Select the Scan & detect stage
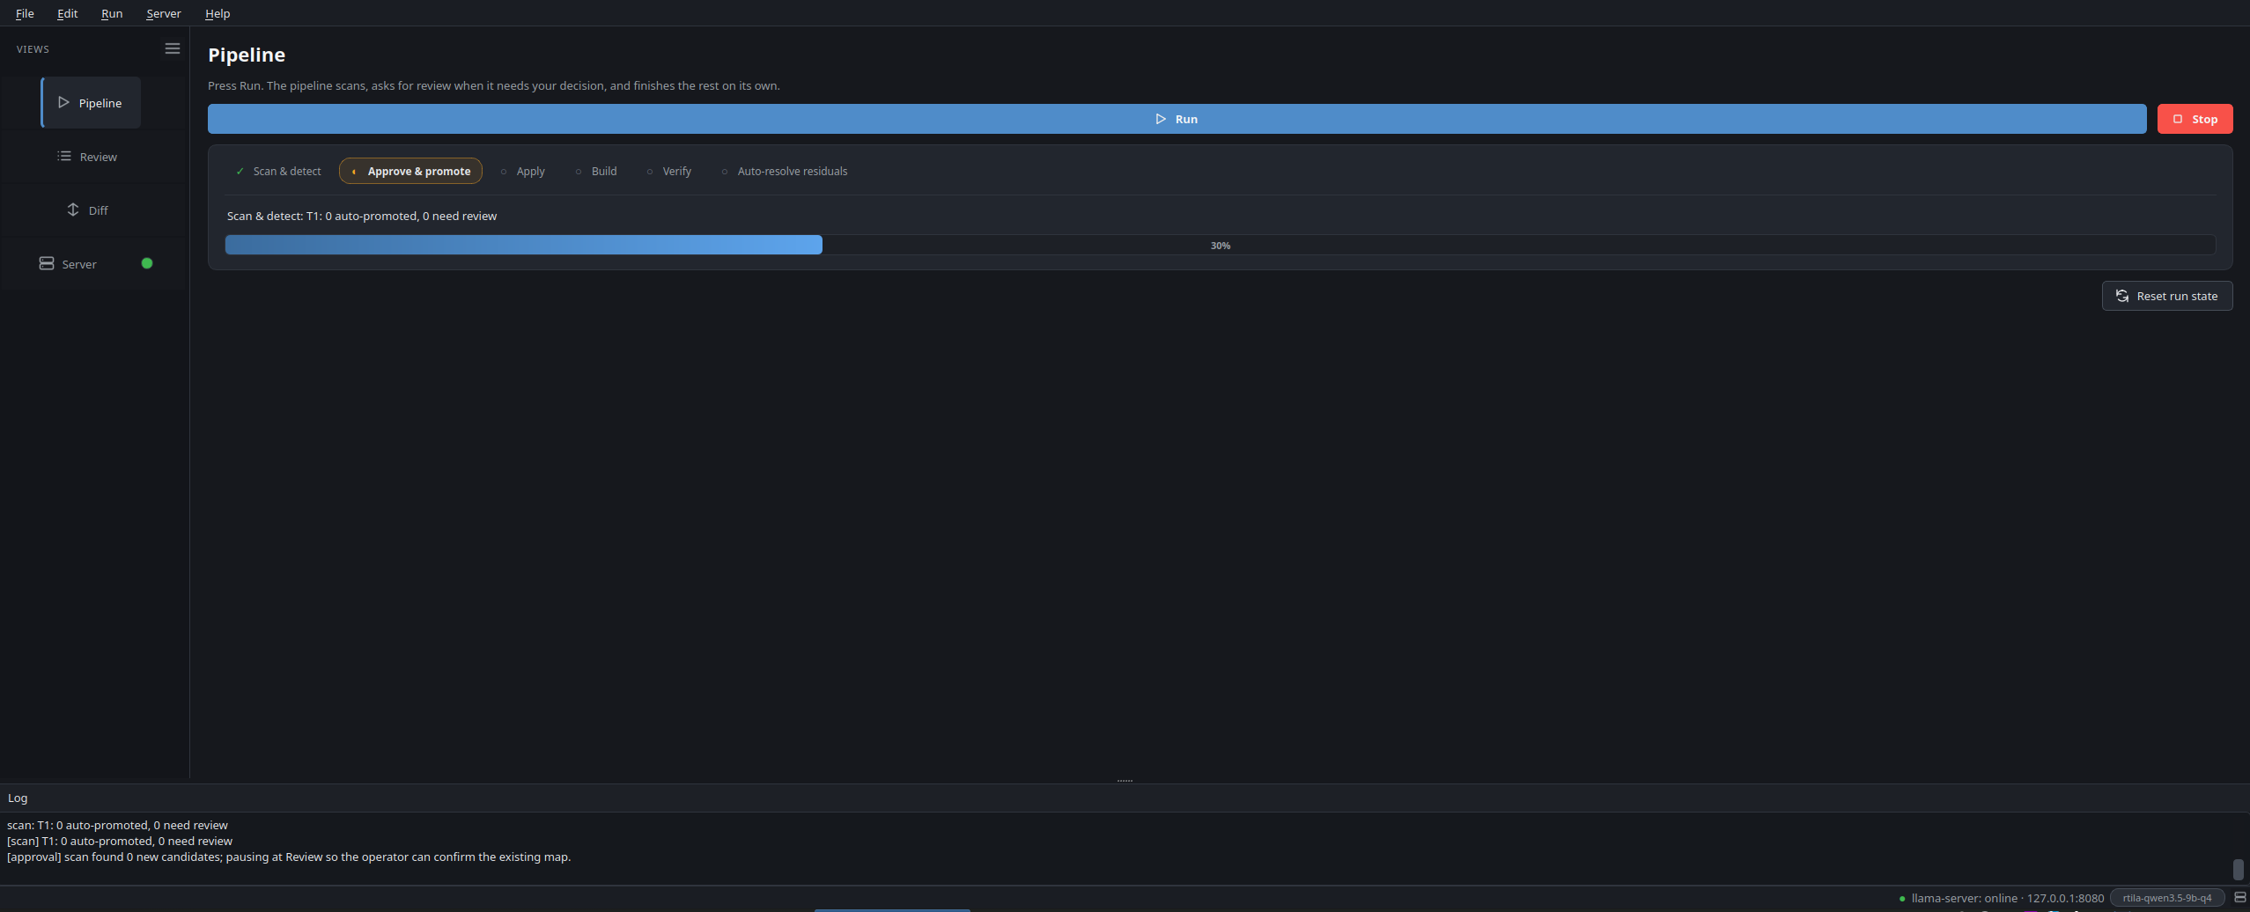The image size is (2250, 912). pyautogui.click(x=278, y=171)
